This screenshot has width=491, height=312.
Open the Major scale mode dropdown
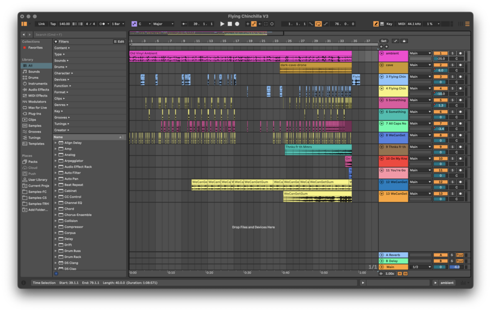(x=163, y=24)
